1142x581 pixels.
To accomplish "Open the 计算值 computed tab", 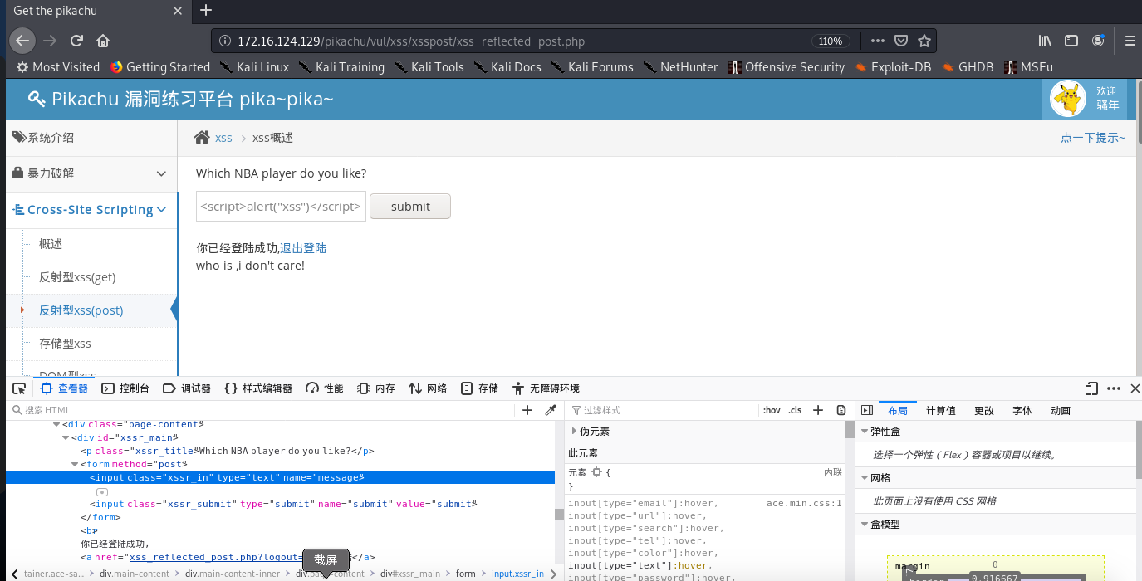I will [x=941, y=411].
